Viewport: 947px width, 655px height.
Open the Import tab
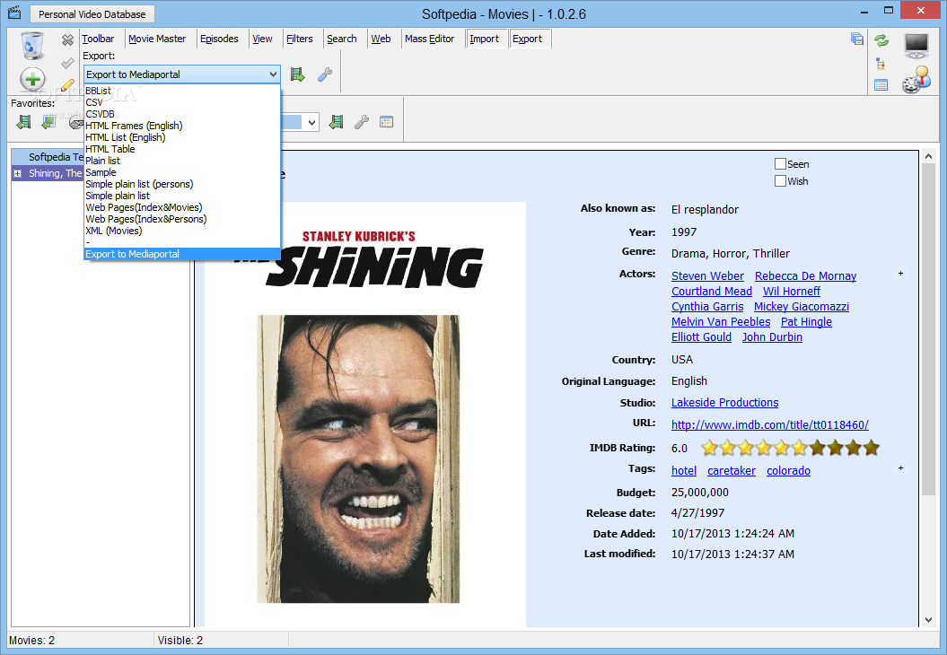pyautogui.click(x=485, y=39)
